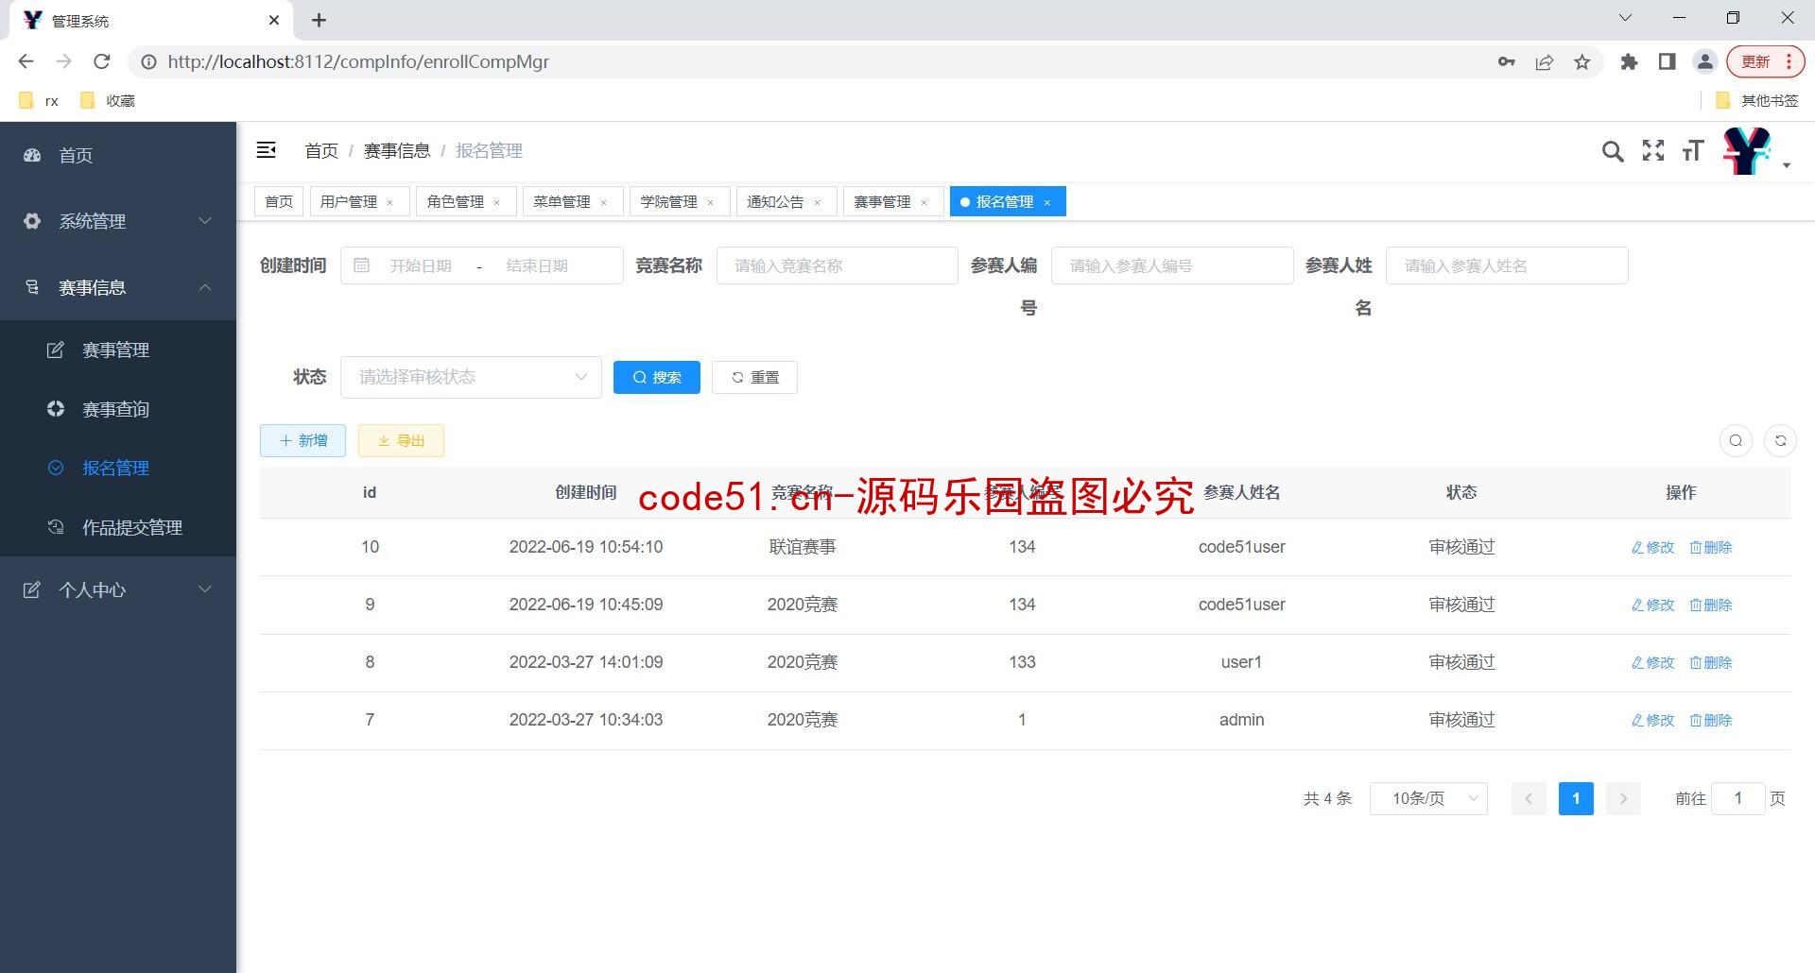The height and width of the screenshot is (973, 1815).
Task: Click the 系统管理 gear icon
Action: (32, 221)
